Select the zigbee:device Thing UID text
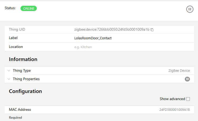198x121 pixels. 112,30
